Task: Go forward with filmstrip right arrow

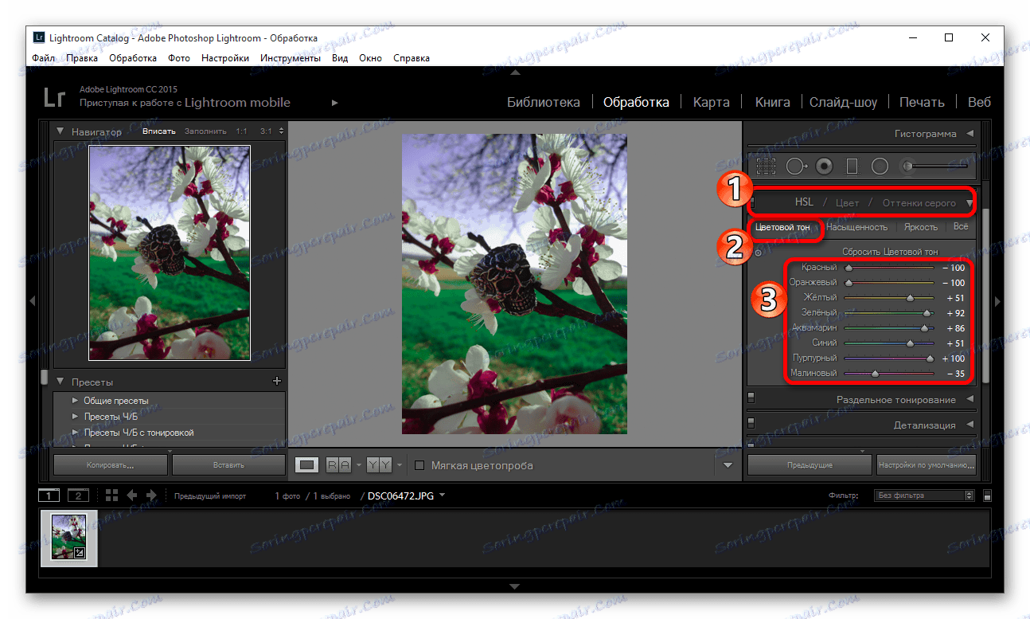Action: 151,496
